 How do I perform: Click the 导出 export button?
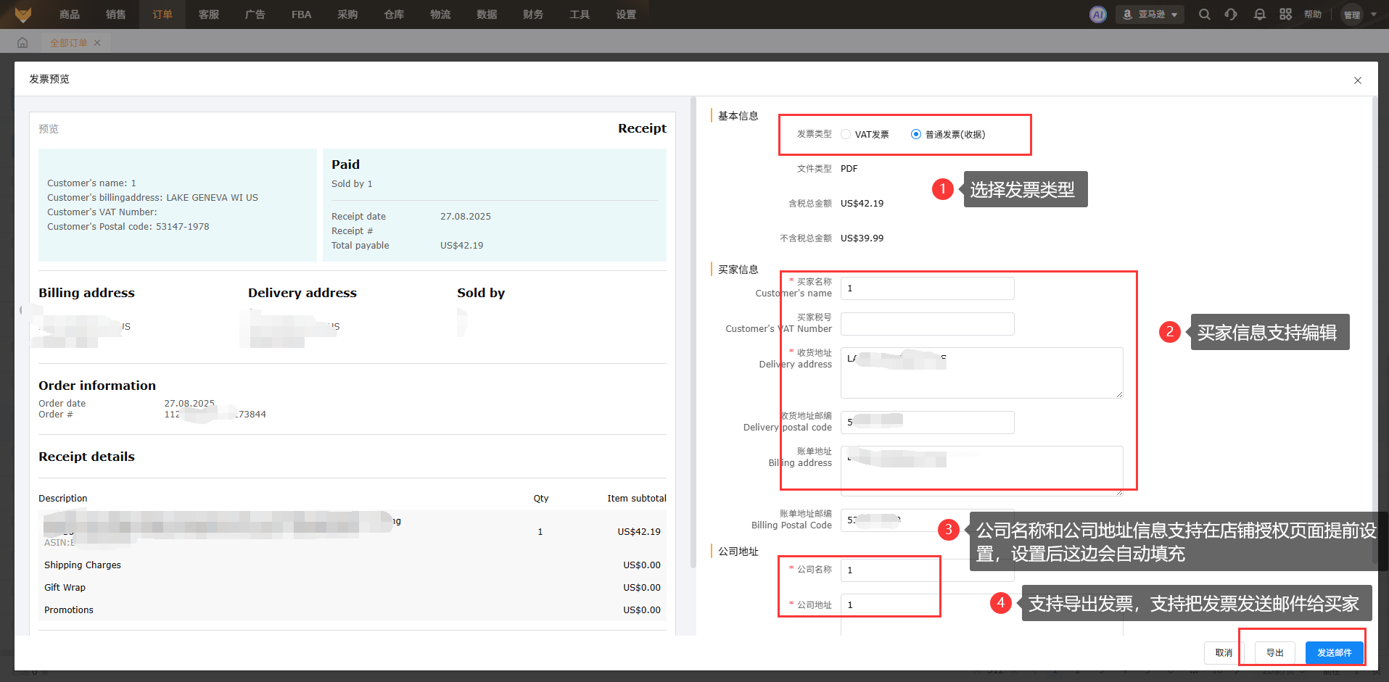coord(1274,652)
